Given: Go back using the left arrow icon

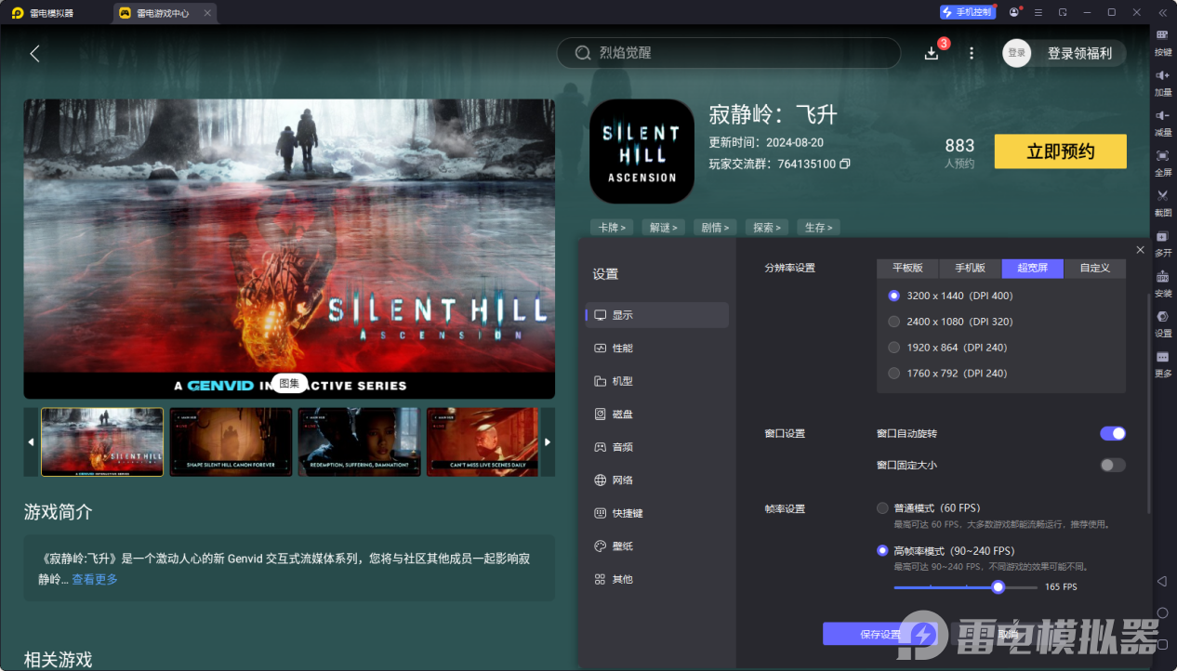Looking at the screenshot, I should point(35,54).
